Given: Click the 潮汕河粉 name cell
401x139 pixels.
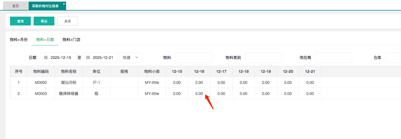Looking at the screenshot, I should [x=69, y=83].
